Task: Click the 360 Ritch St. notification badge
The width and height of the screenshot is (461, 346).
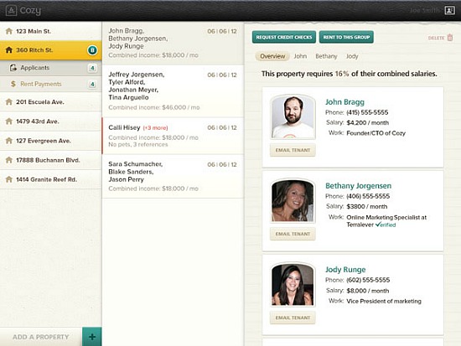Action: [92, 50]
